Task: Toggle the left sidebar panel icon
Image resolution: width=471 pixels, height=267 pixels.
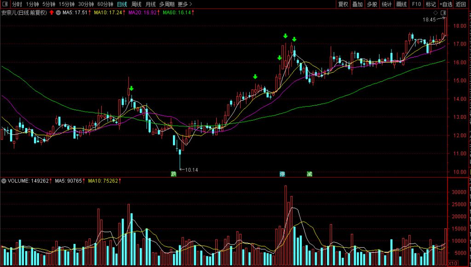Action: click(5, 4)
